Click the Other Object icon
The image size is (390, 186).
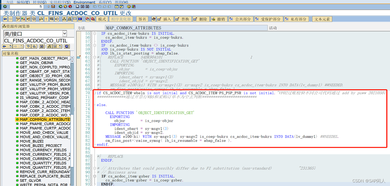pos(28,19)
